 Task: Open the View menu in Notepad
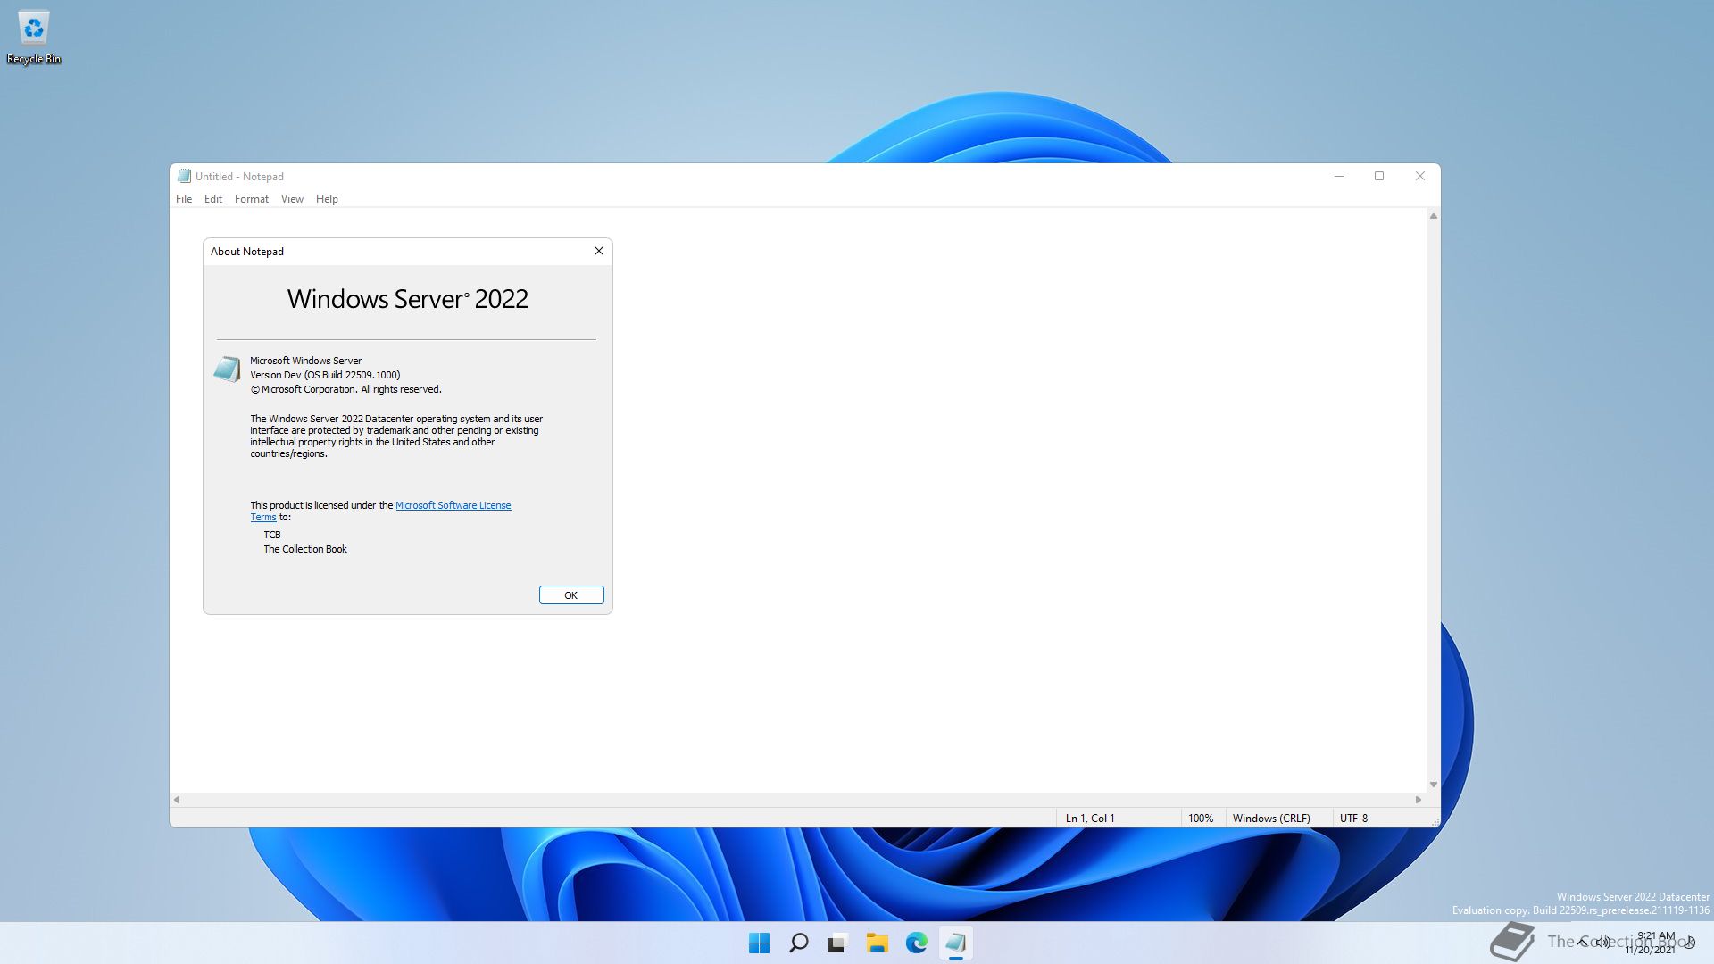[292, 199]
